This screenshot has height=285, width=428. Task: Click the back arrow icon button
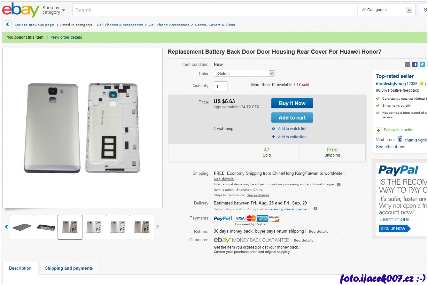click(8, 25)
